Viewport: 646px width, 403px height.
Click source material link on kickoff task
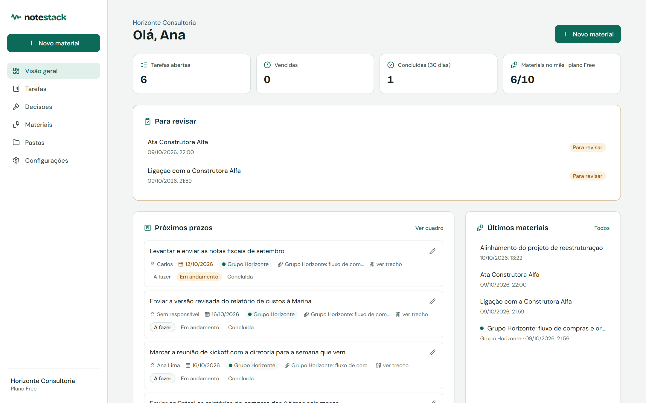pyautogui.click(x=327, y=365)
